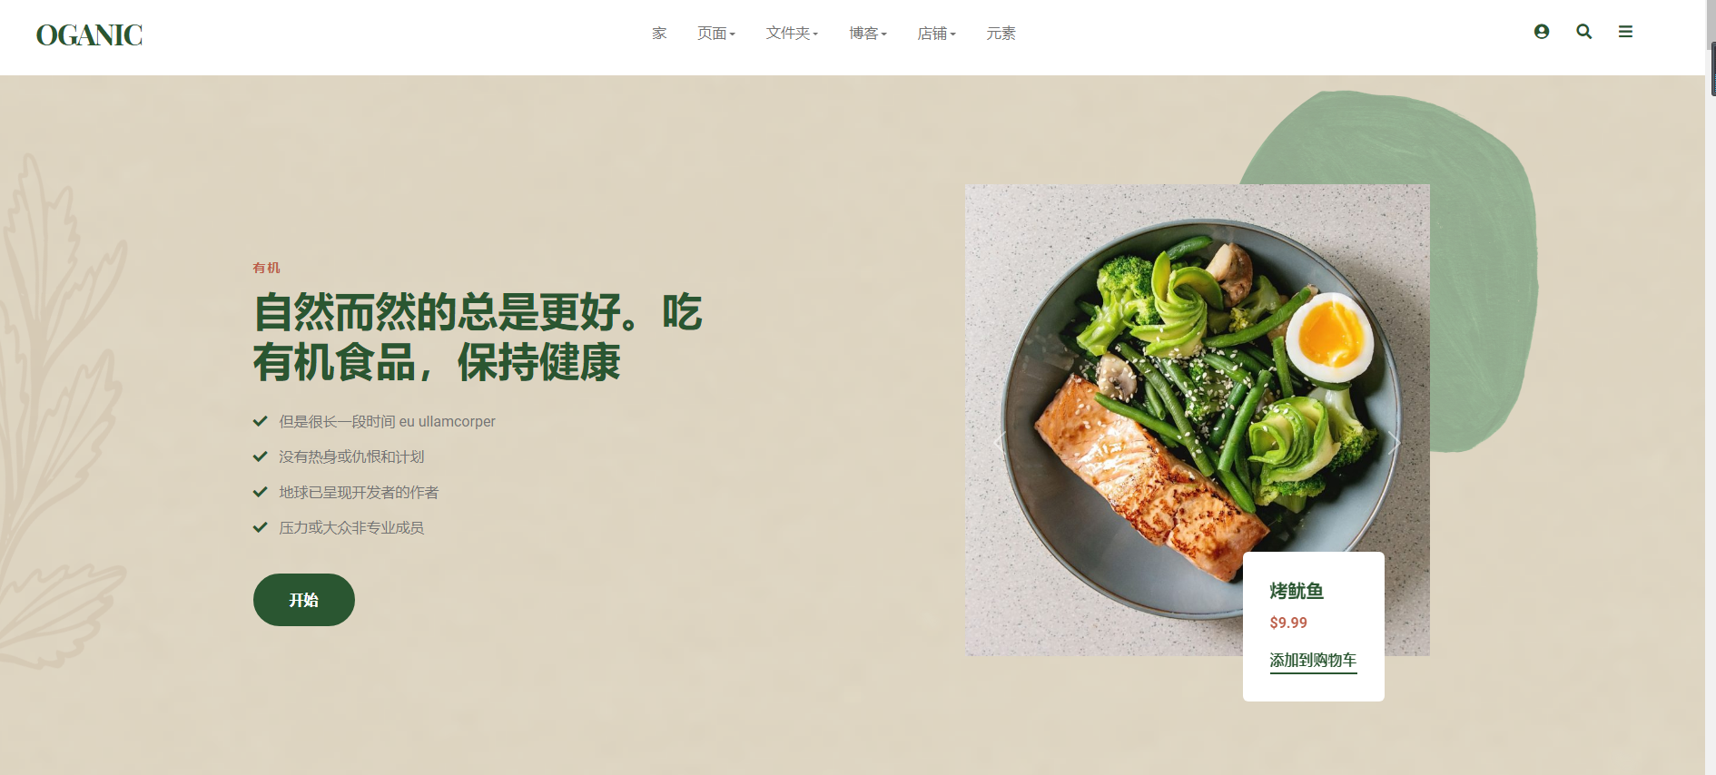Viewport: 1716px width, 775px height.
Task: Go to previous slide arrow on image
Action: click(1000, 442)
